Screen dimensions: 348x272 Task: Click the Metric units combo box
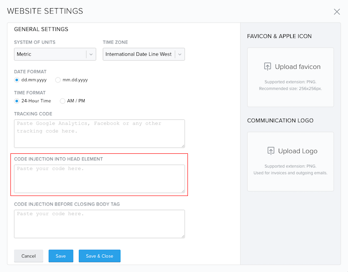coord(55,54)
